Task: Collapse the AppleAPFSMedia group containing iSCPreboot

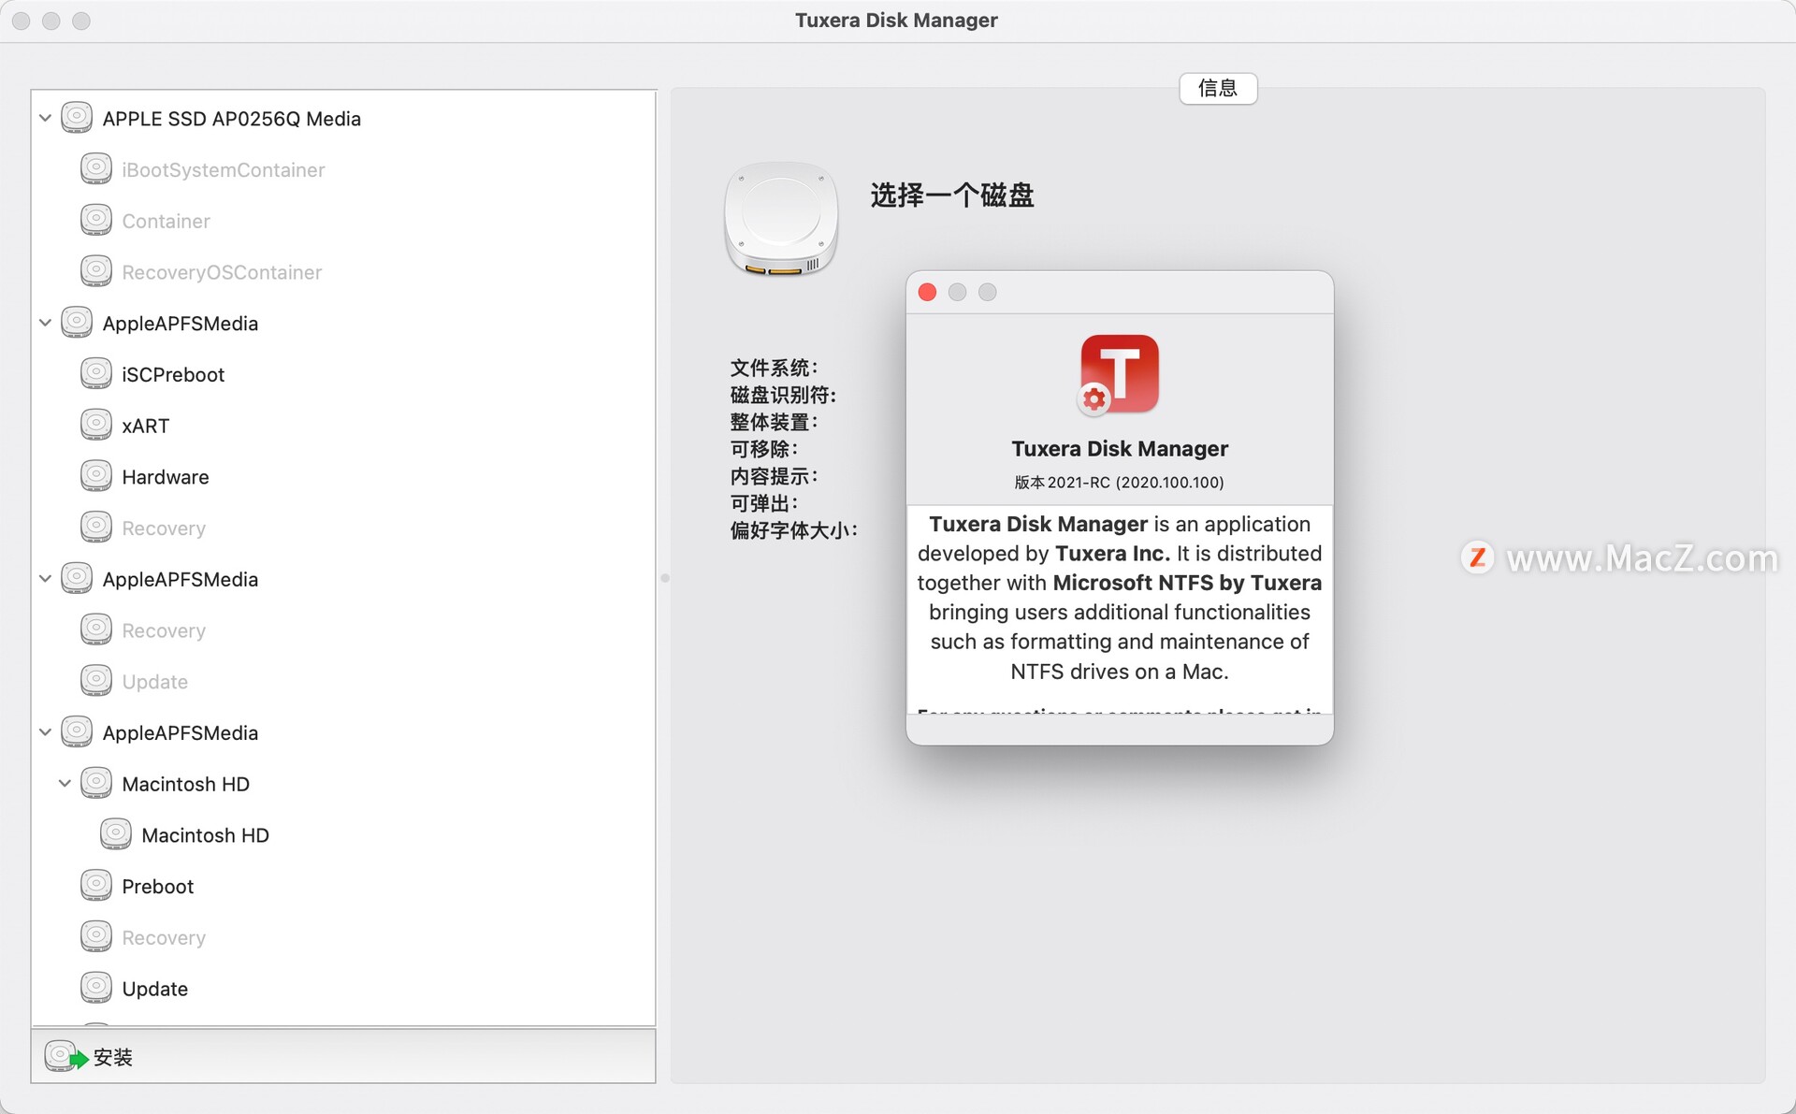Action: pyautogui.click(x=45, y=323)
